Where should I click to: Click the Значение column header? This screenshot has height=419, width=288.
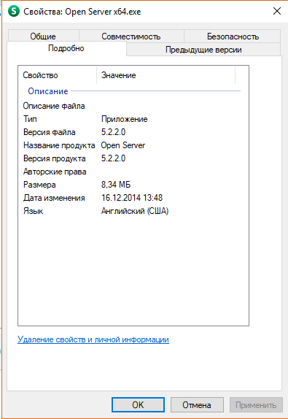point(166,75)
